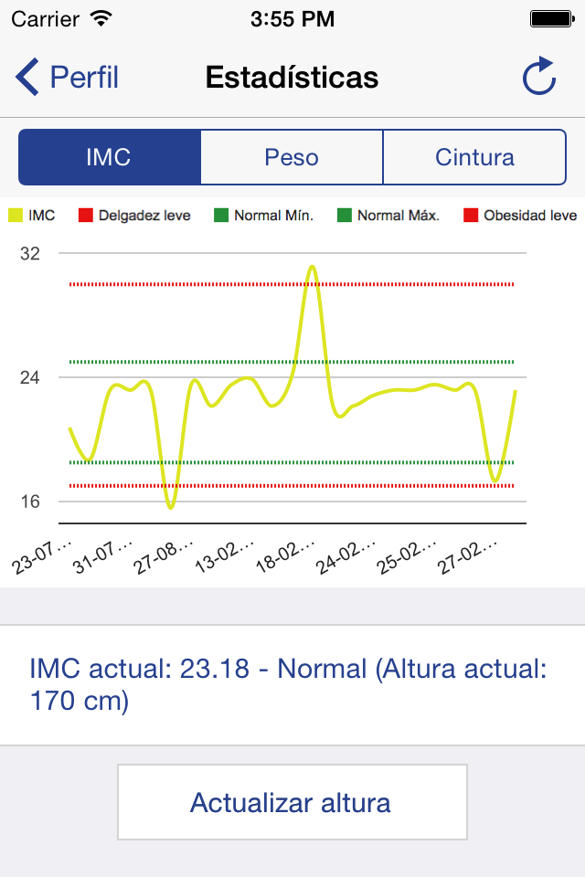The width and height of the screenshot is (585, 877).
Task: Click the yellow IMC legend swatch
Action: [16, 216]
